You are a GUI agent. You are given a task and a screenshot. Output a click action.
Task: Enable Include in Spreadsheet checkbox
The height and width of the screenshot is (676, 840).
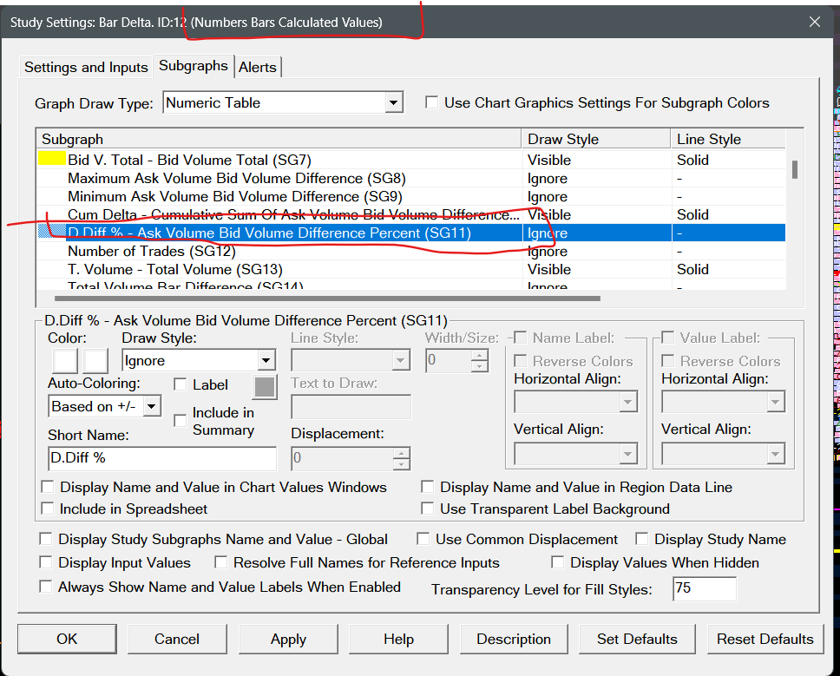(48, 509)
